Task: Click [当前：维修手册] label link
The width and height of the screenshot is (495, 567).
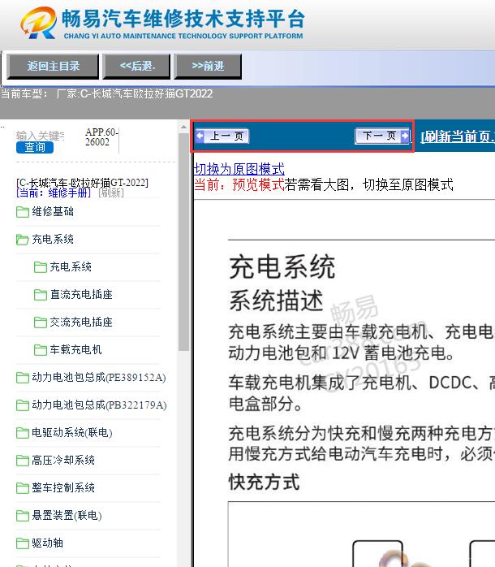Action: (54, 193)
